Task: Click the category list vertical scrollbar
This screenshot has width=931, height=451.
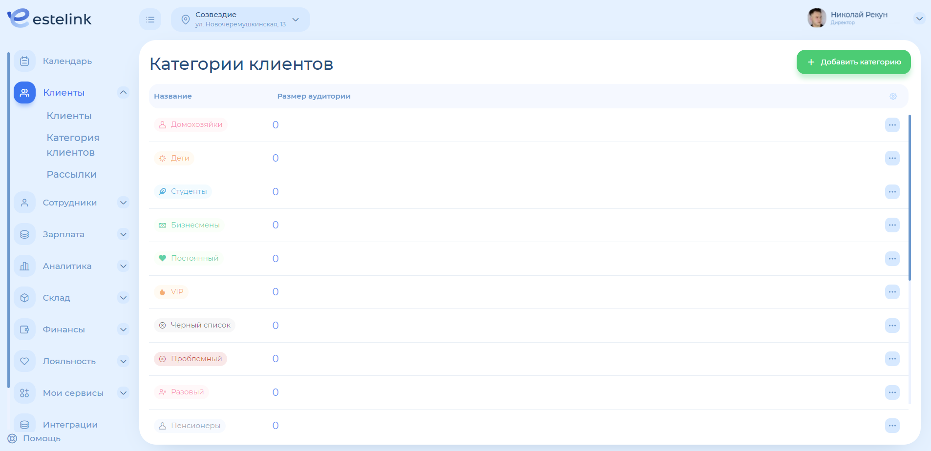Action: tap(909, 198)
